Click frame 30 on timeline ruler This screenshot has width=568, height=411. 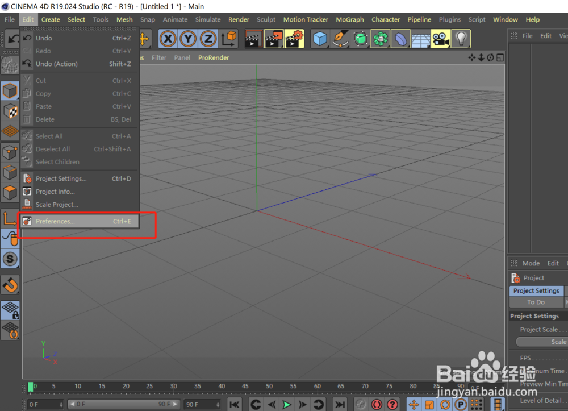pyautogui.click(x=174, y=387)
